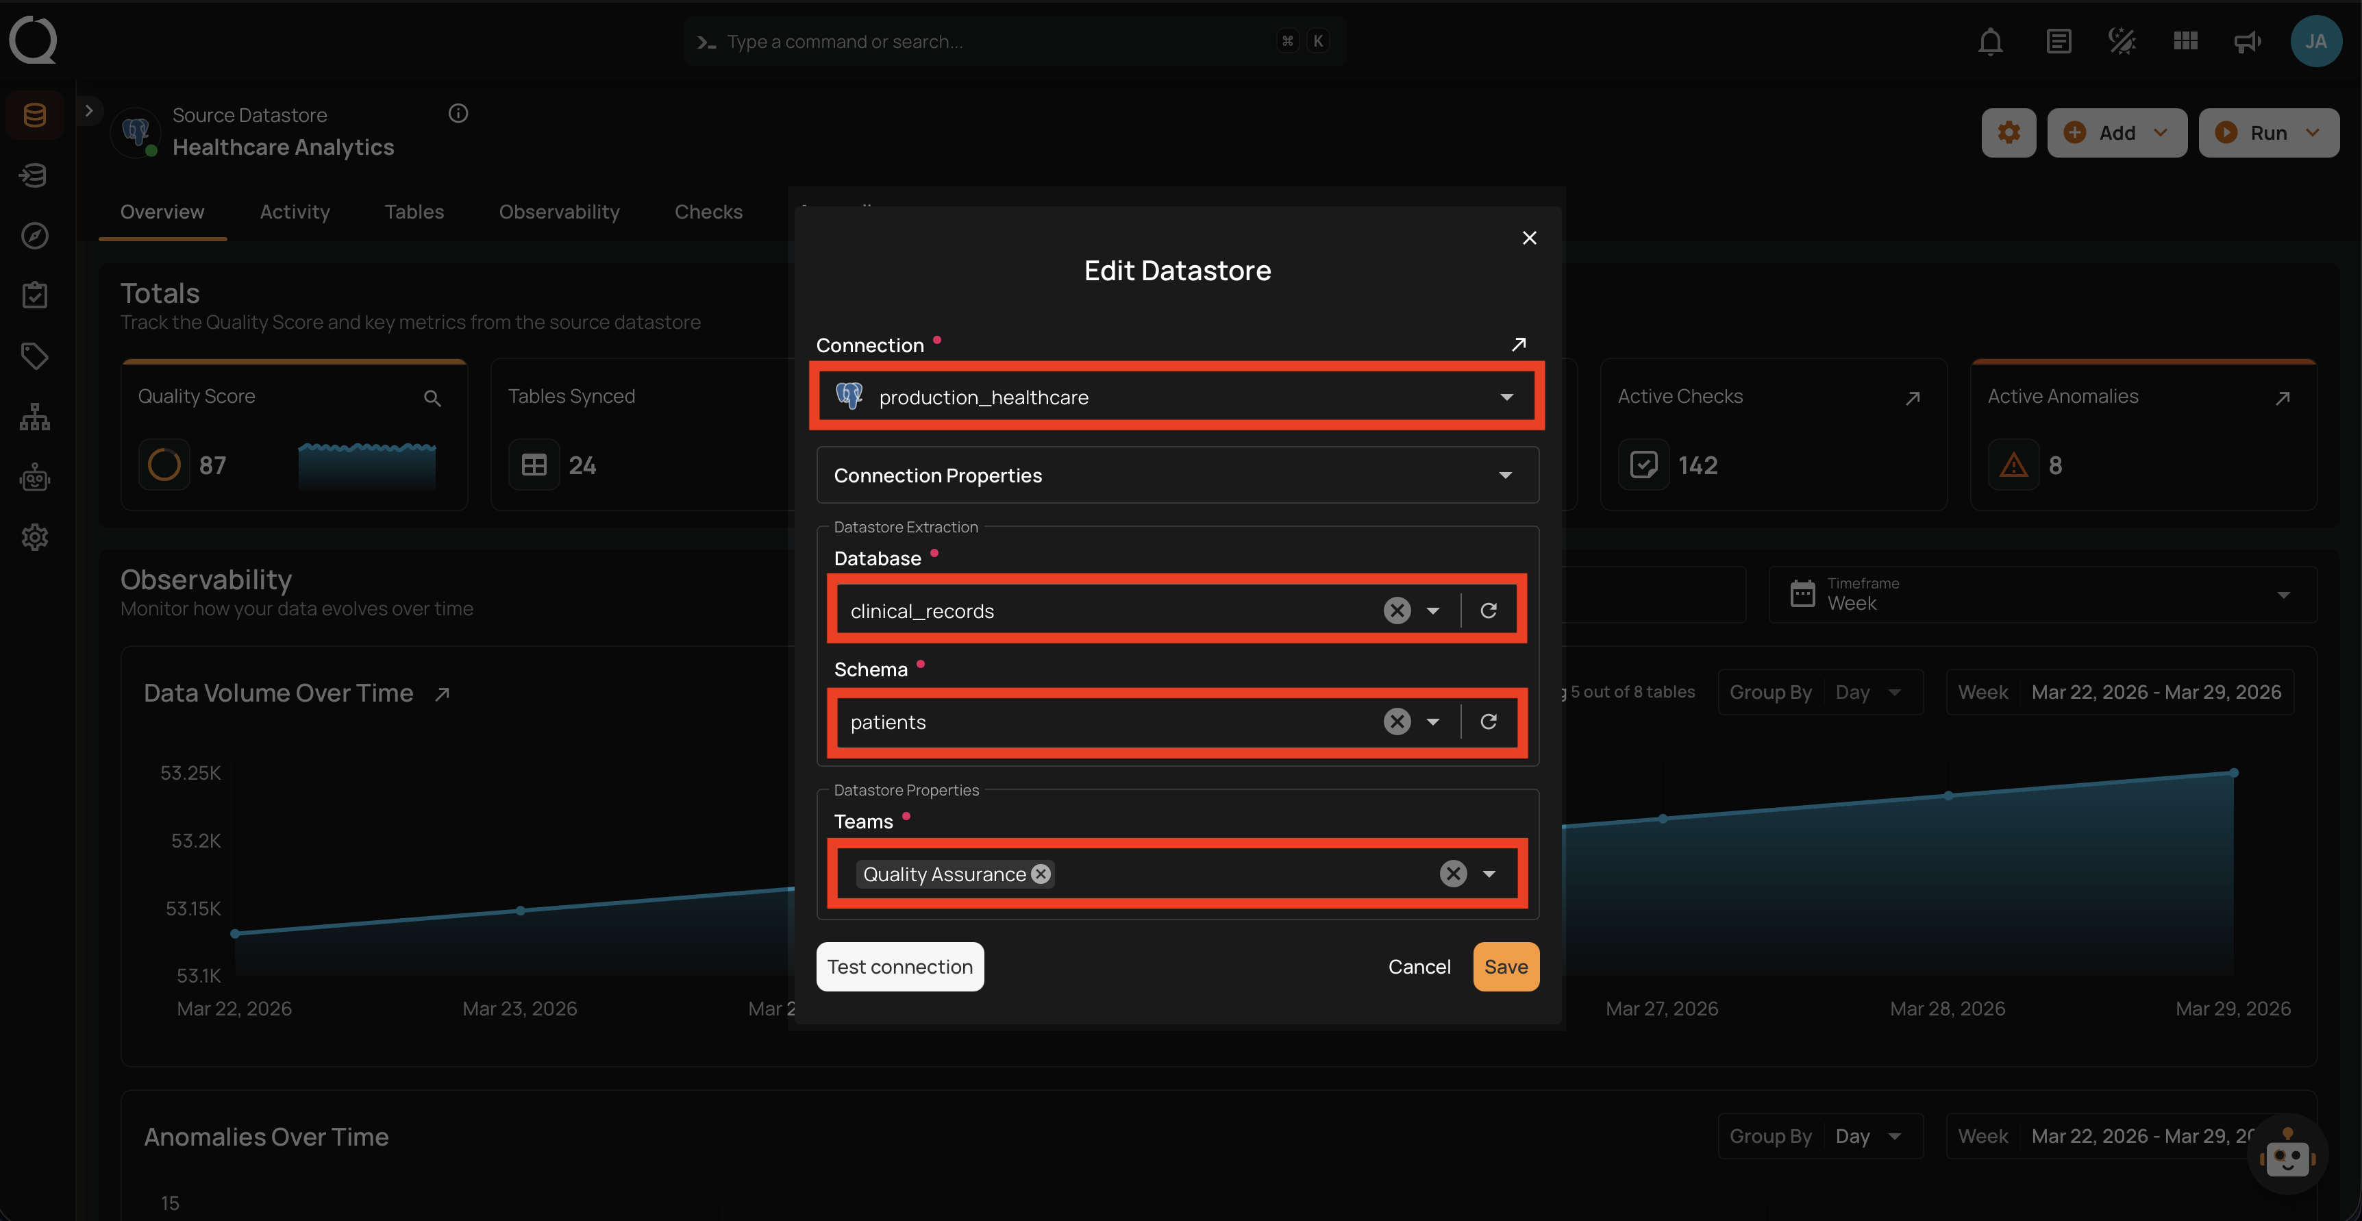Switch to the Activity tab

click(295, 212)
